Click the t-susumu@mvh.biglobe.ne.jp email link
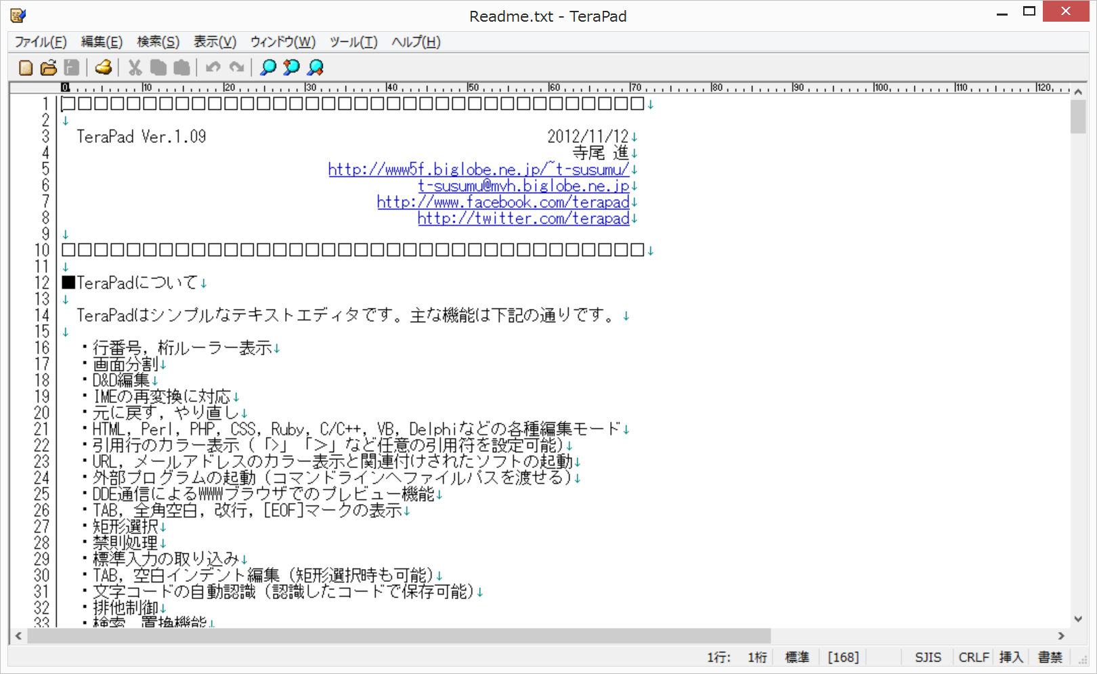The image size is (1097, 674). click(523, 186)
